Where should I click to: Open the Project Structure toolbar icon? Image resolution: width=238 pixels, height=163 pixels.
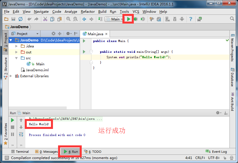click(159, 19)
